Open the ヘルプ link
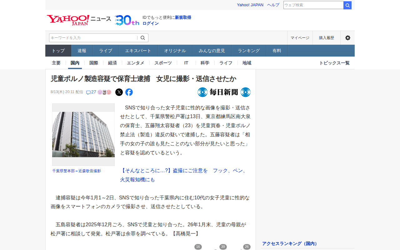 coord(273,5)
